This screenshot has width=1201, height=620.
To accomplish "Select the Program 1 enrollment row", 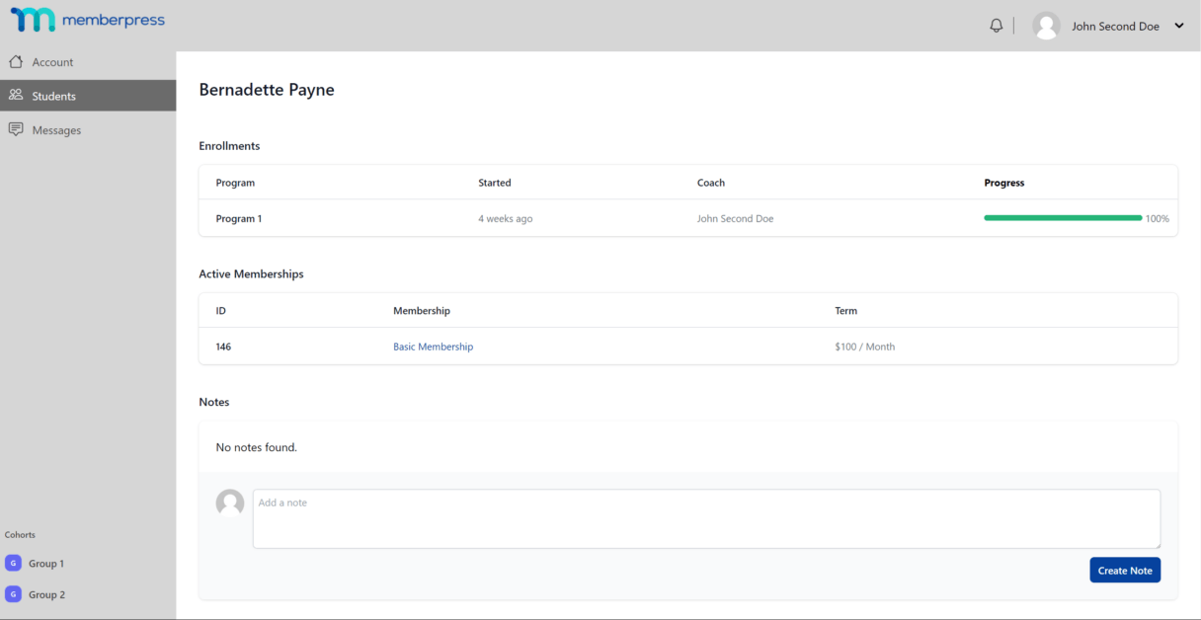I will (688, 218).
